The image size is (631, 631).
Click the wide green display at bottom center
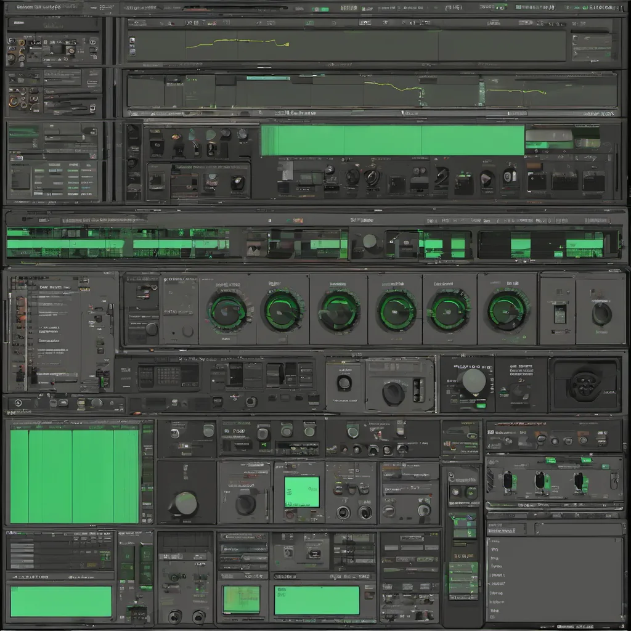[317, 600]
